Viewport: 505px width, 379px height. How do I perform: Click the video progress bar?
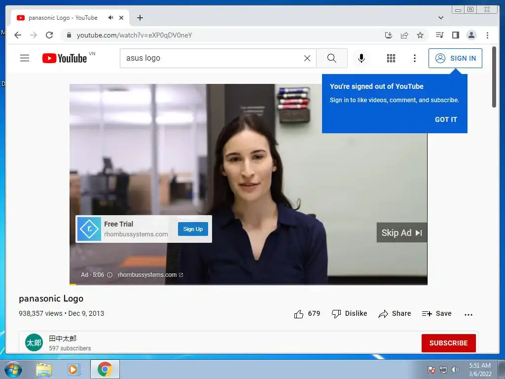coord(249,284)
